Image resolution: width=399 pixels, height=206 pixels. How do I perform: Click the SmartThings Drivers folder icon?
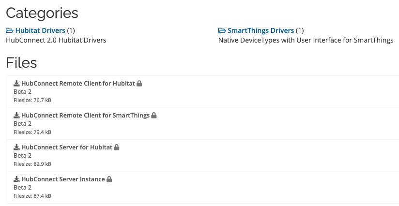(222, 30)
